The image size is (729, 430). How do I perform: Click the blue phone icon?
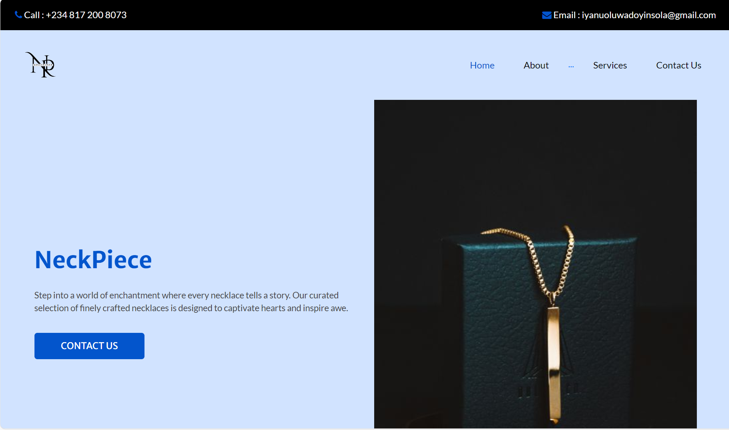(18, 15)
